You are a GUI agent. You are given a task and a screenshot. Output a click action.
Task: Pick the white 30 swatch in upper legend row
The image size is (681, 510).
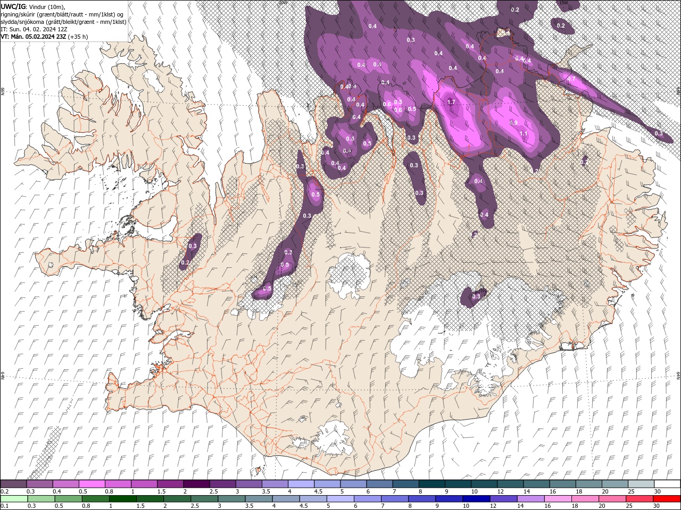(x=667, y=484)
